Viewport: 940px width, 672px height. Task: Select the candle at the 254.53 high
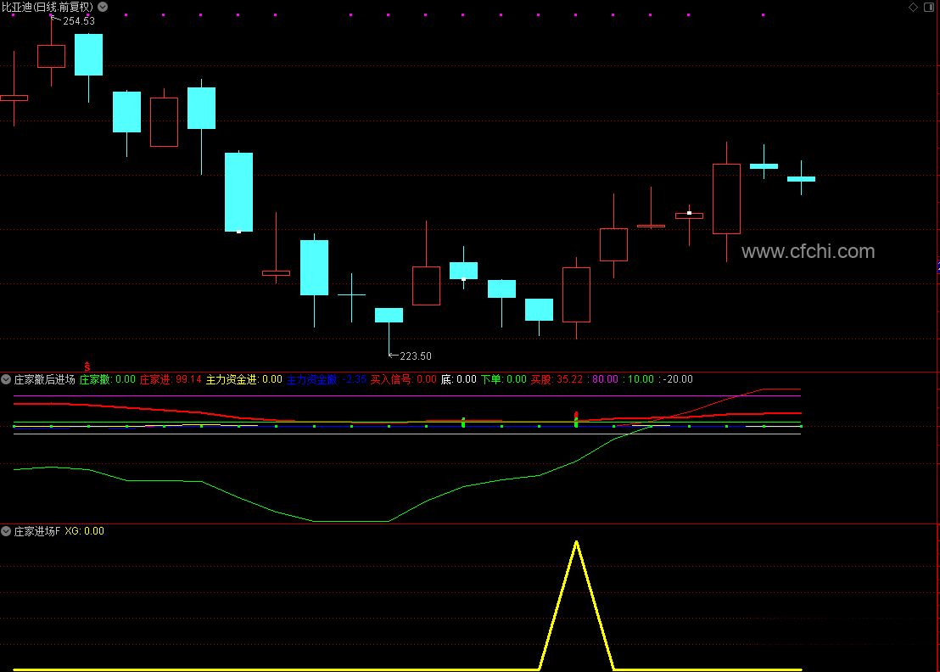tap(52, 56)
